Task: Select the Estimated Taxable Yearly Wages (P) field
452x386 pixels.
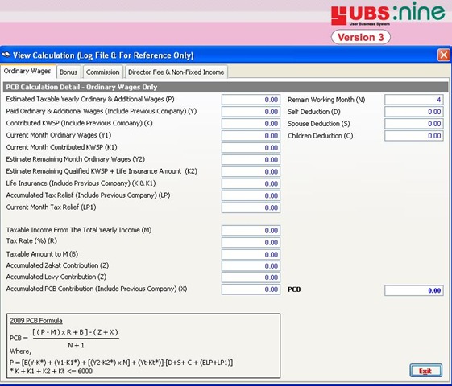Action: pos(251,100)
